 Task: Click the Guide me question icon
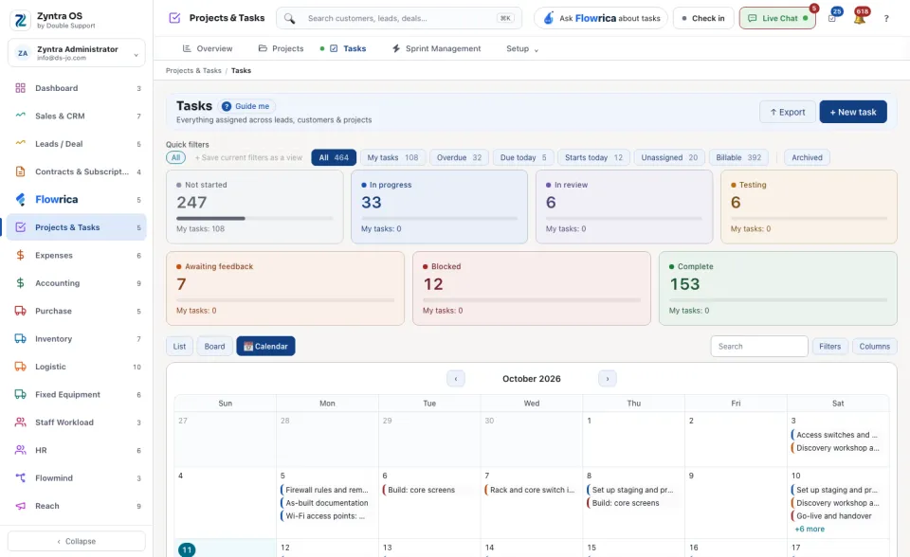coord(227,106)
